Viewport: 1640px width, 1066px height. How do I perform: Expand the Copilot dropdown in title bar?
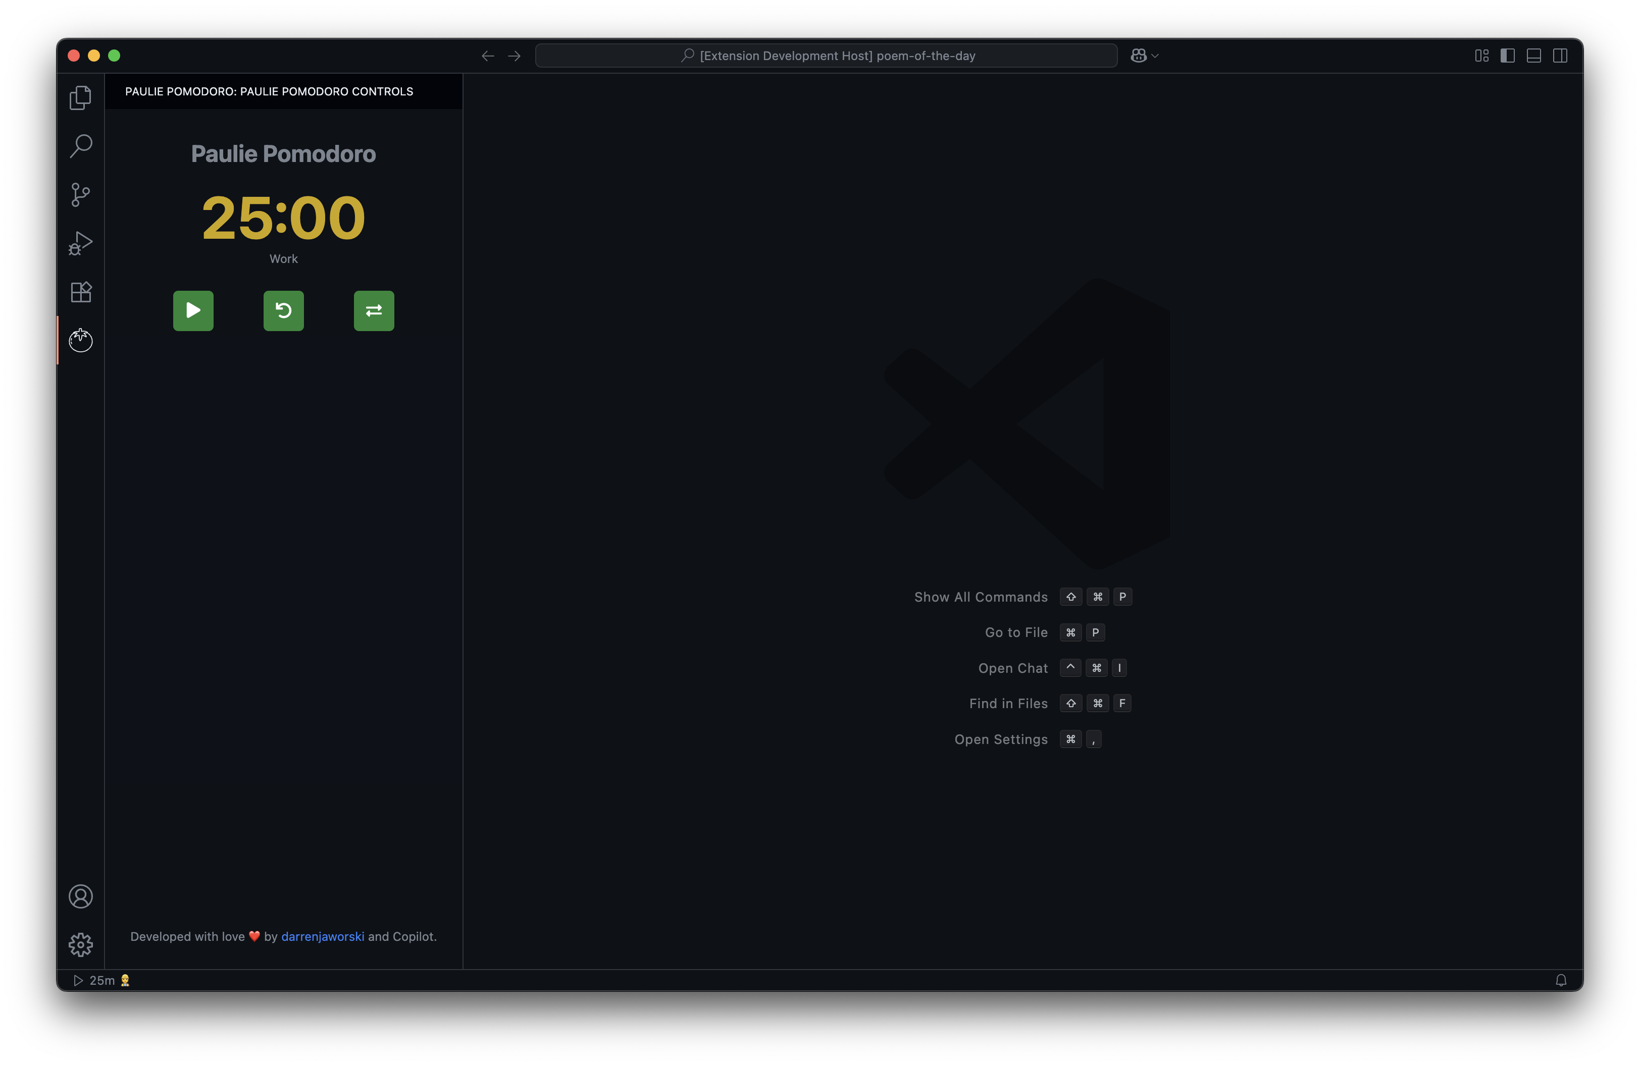tap(1155, 56)
